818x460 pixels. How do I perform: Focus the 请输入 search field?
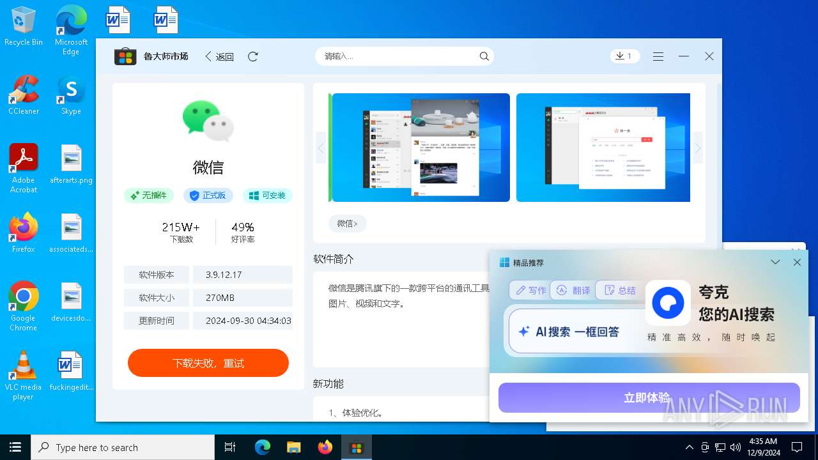coord(405,56)
